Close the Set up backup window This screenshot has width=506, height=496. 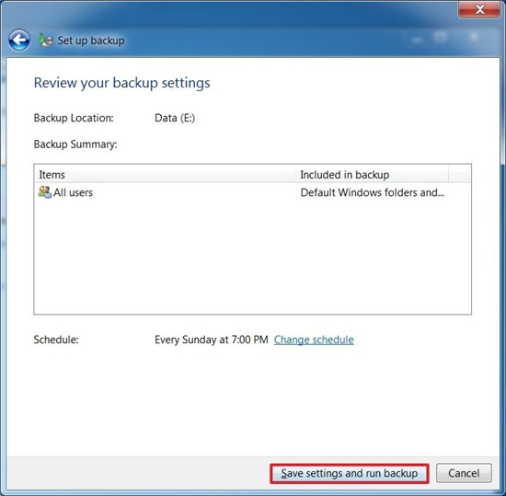pyautogui.click(x=479, y=9)
